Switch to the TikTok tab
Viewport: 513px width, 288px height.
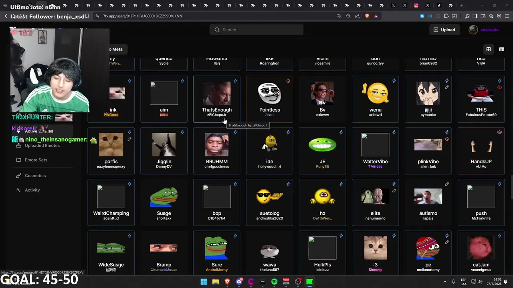click(439, 5)
